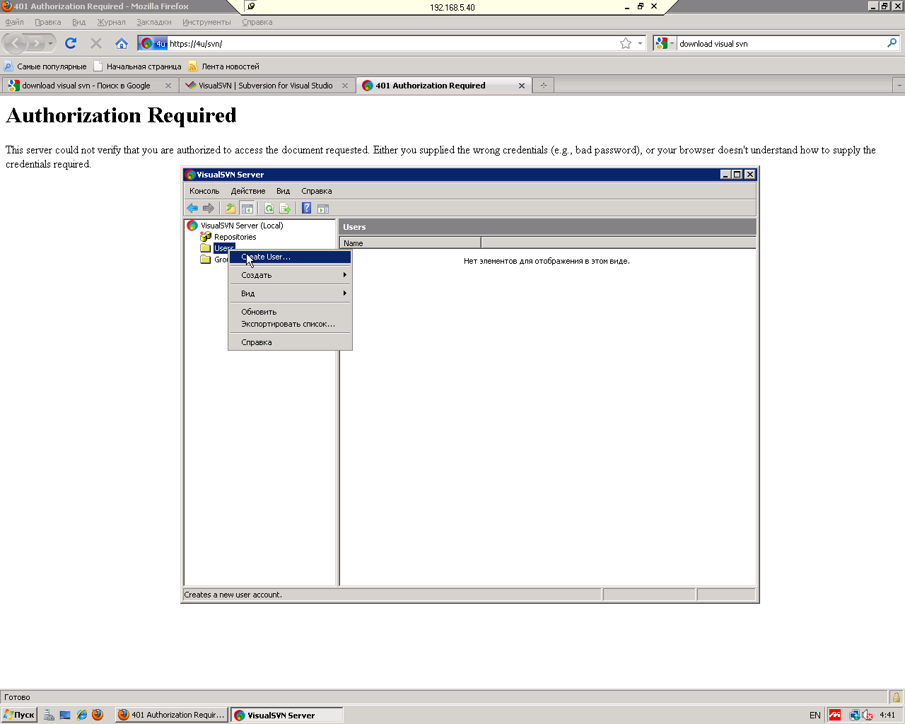This screenshot has height=724, width=905.
Task: Click the Forward arrow in VisualSVN Server toolbar
Action: pos(209,208)
